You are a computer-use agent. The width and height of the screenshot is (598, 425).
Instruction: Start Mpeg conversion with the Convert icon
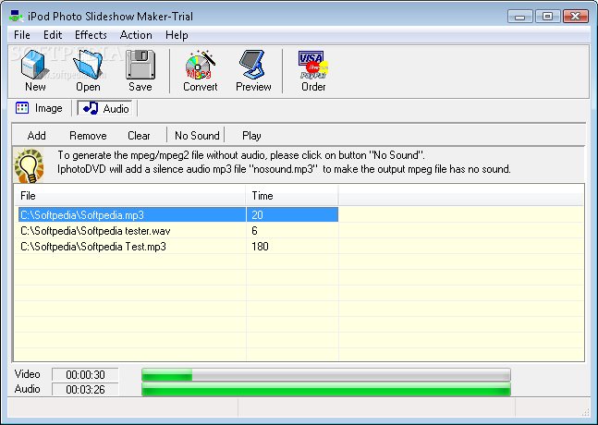[x=200, y=70]
